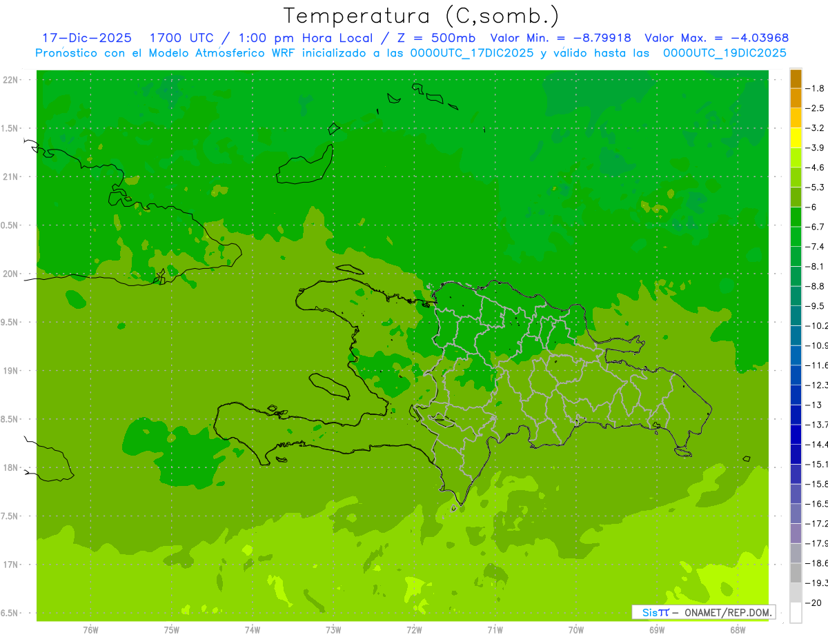Screen dimensions: 828x639
Task: Click the 76W longitude axis label
Action: 90,630
